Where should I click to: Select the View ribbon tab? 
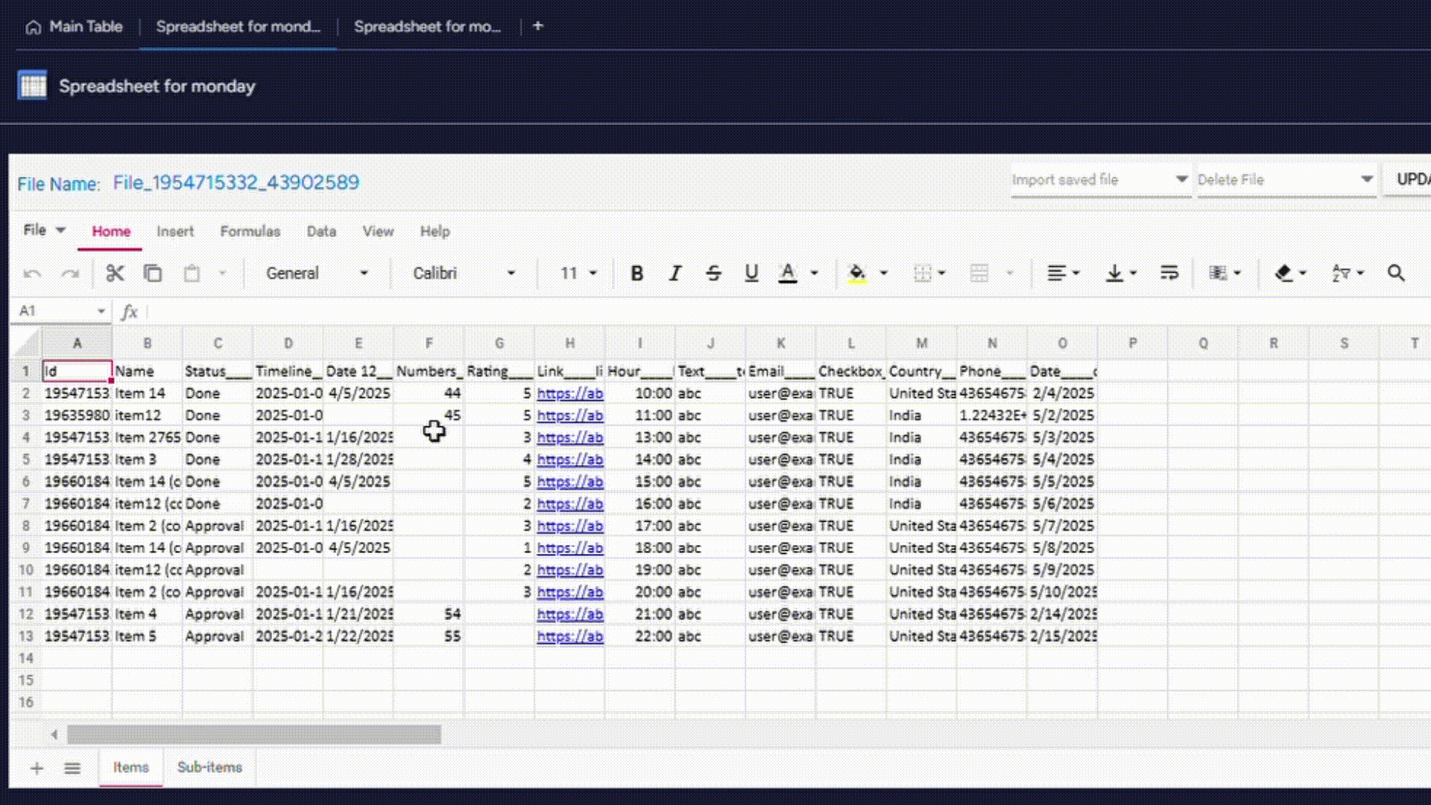[x=378, y=232]
